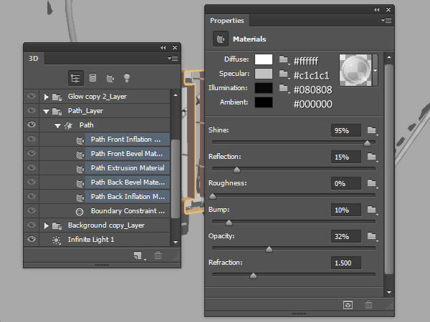Click the Reflection percentage field
Image resolution: width=430 pixels, height=322 pixels.
(346, 157)
